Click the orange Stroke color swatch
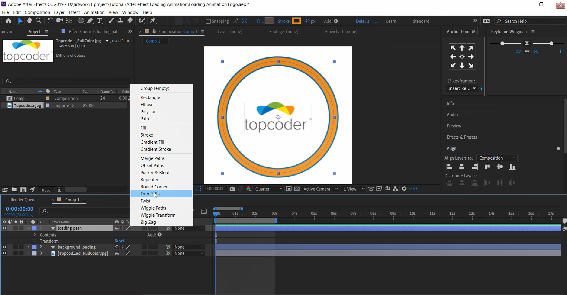This screenshot has width=567, height=295. pyautogui.click(x=296, y=21)
